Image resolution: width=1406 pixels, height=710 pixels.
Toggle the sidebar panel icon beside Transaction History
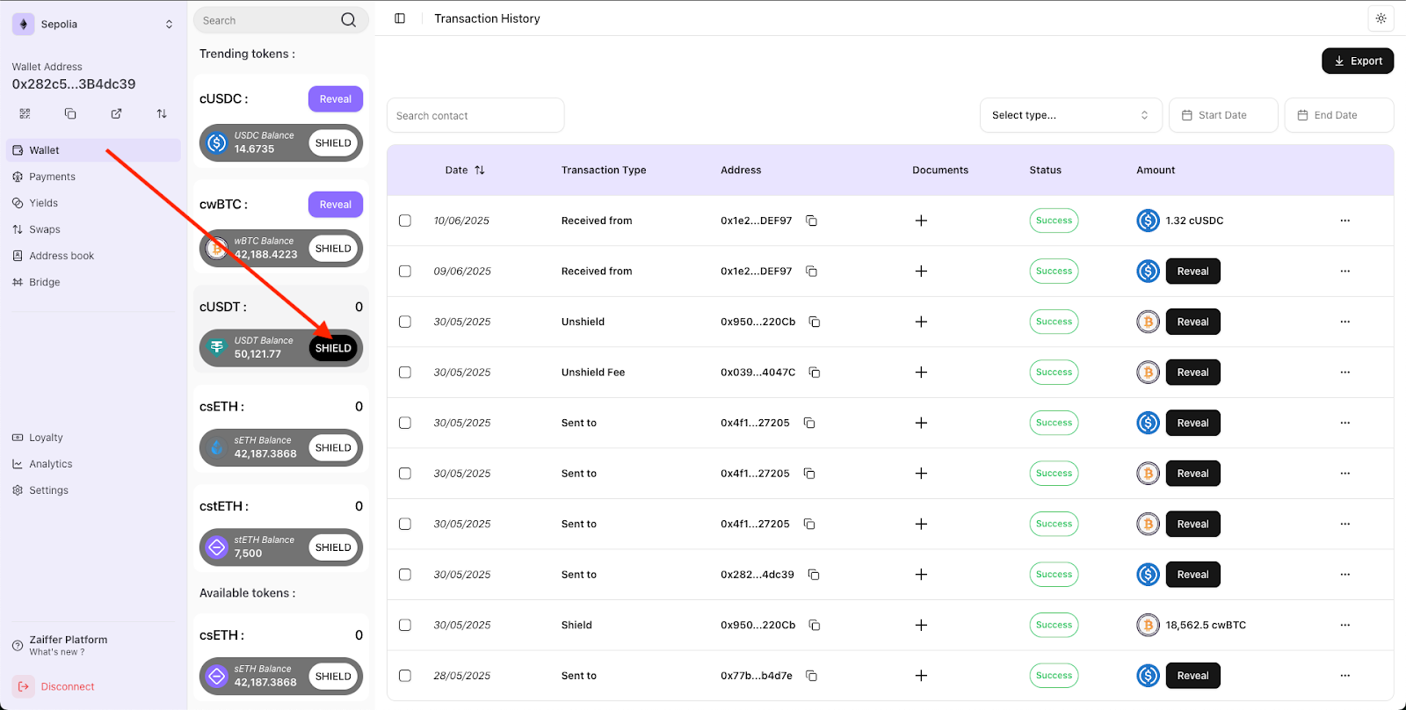pos(400,18)
